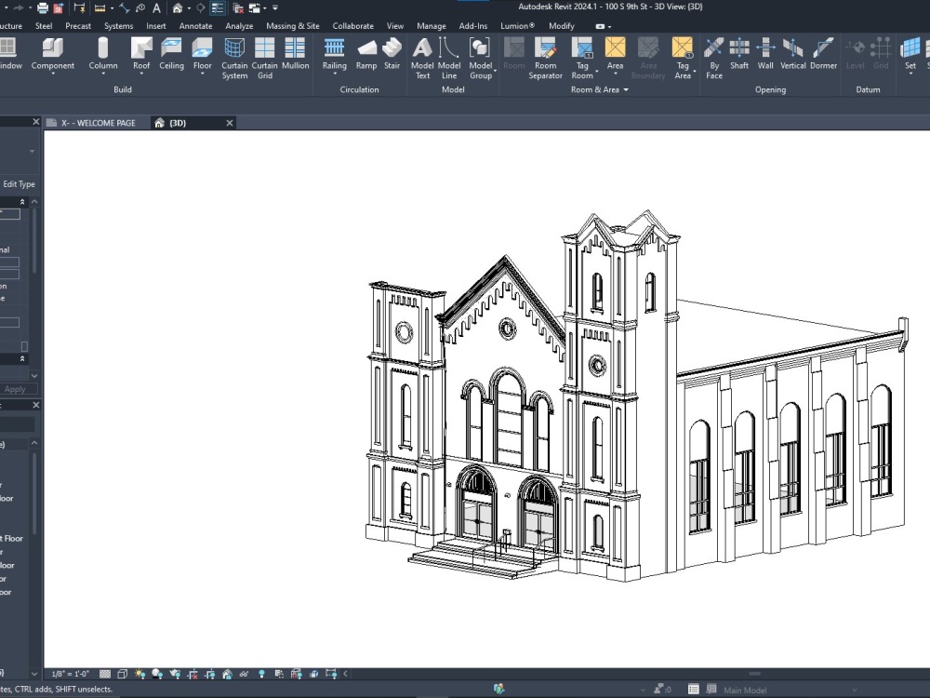Toggle Thin Lines in quick access toolbar

[x=218, y=8]
